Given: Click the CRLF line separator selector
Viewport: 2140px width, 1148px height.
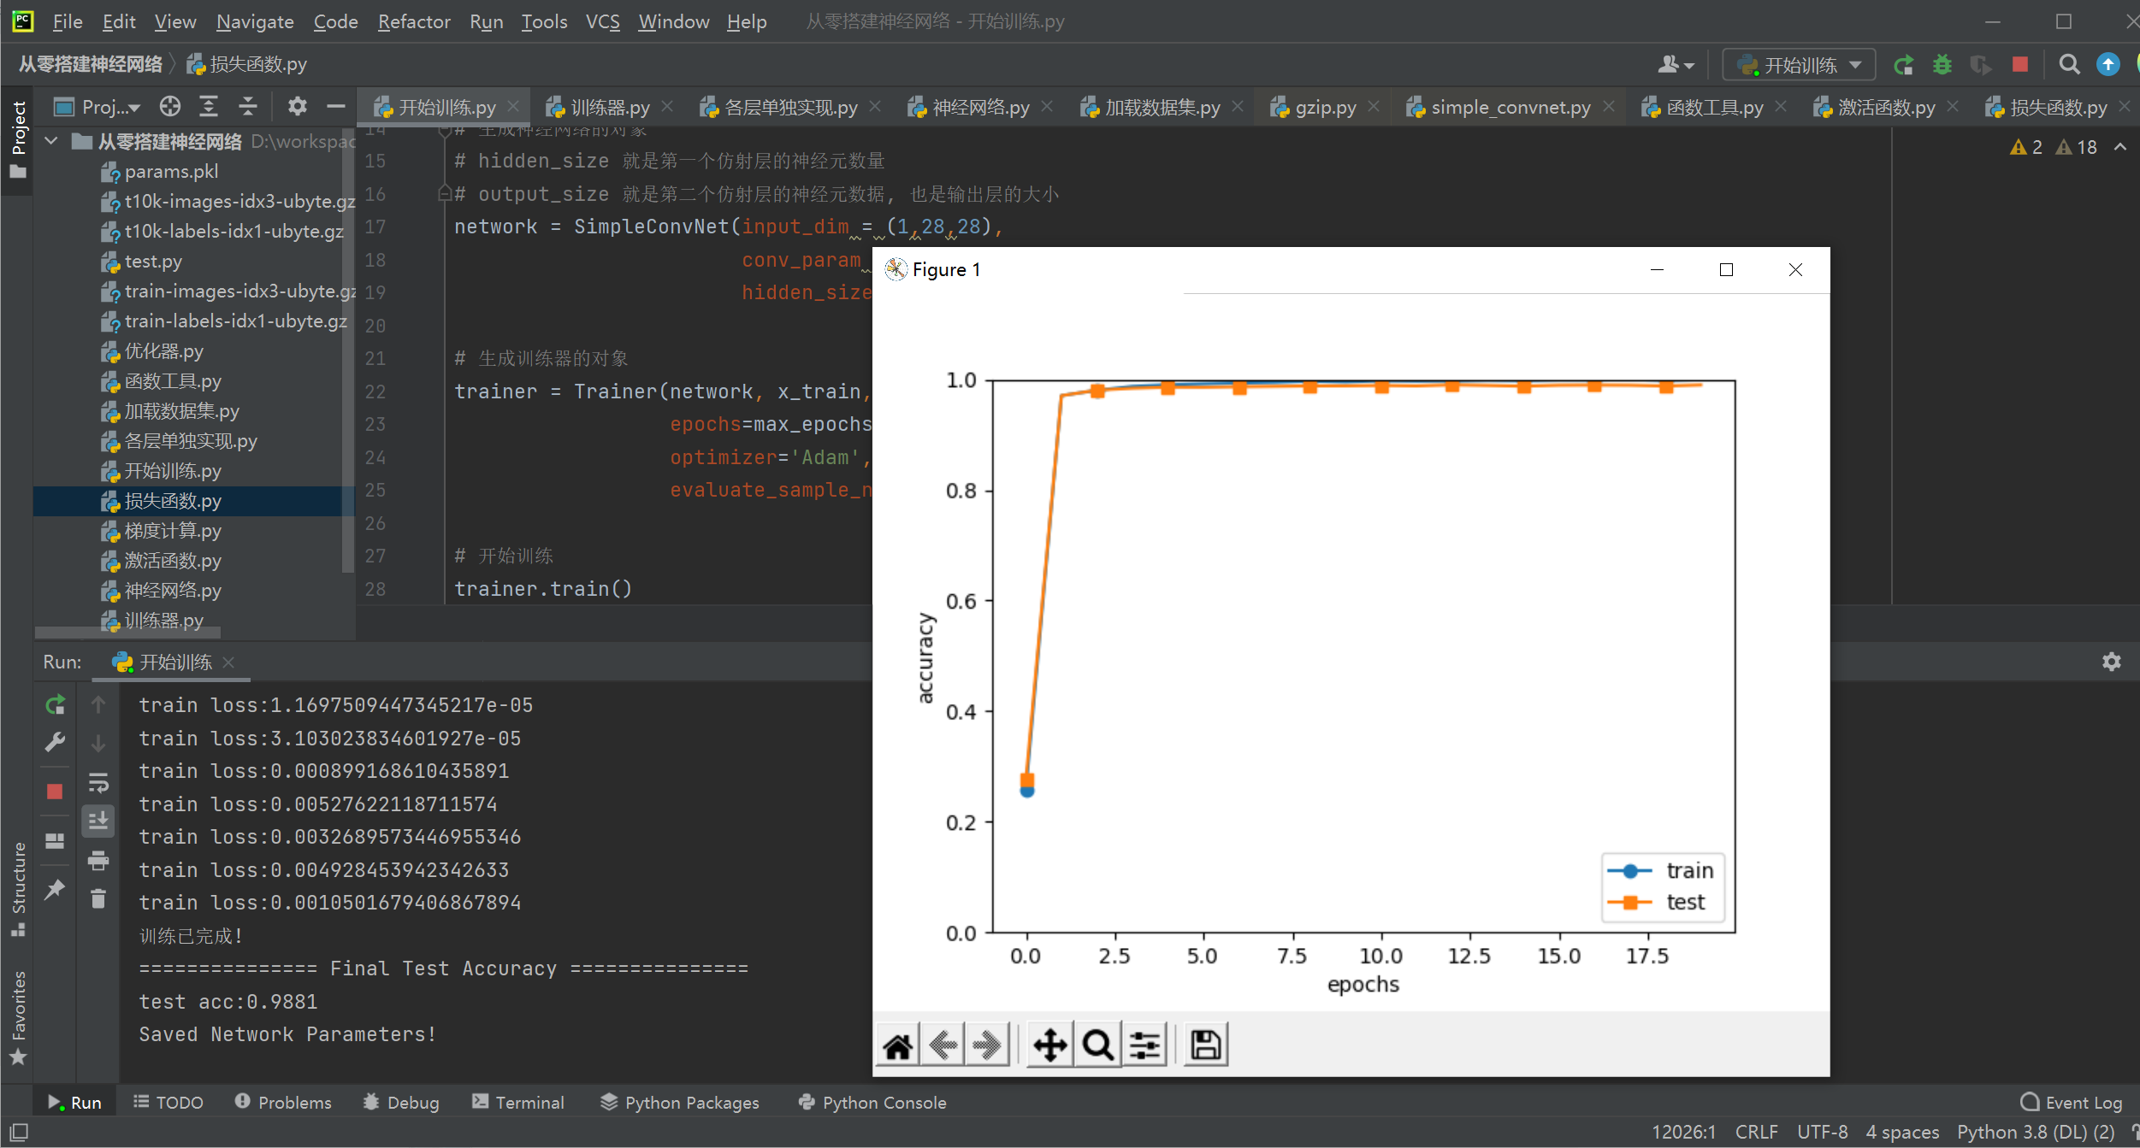Looking at the screenshot, I should (1756, 1132).
